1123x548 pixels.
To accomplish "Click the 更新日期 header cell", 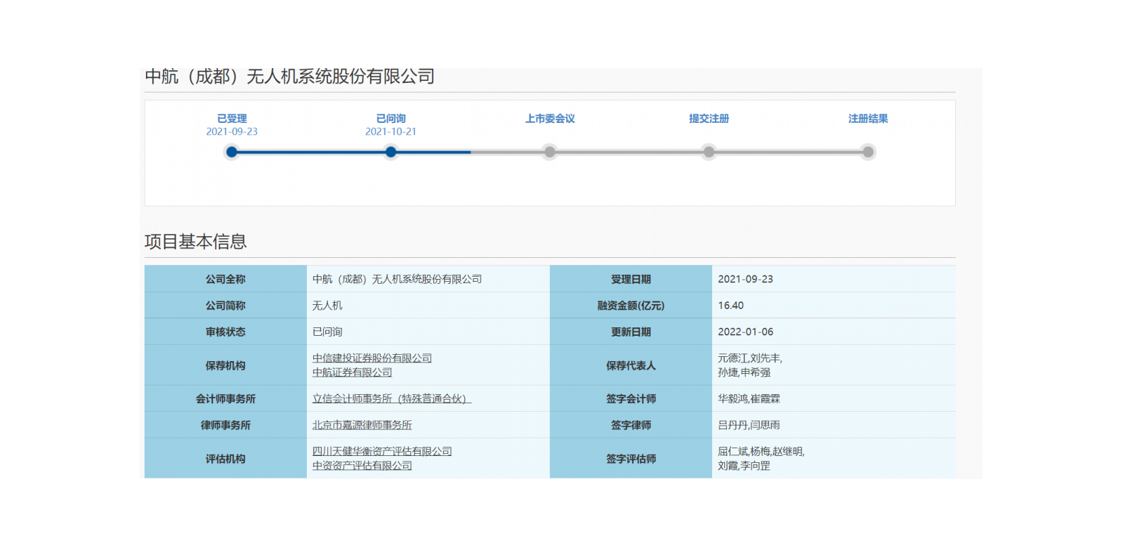I will click(631, 332).
